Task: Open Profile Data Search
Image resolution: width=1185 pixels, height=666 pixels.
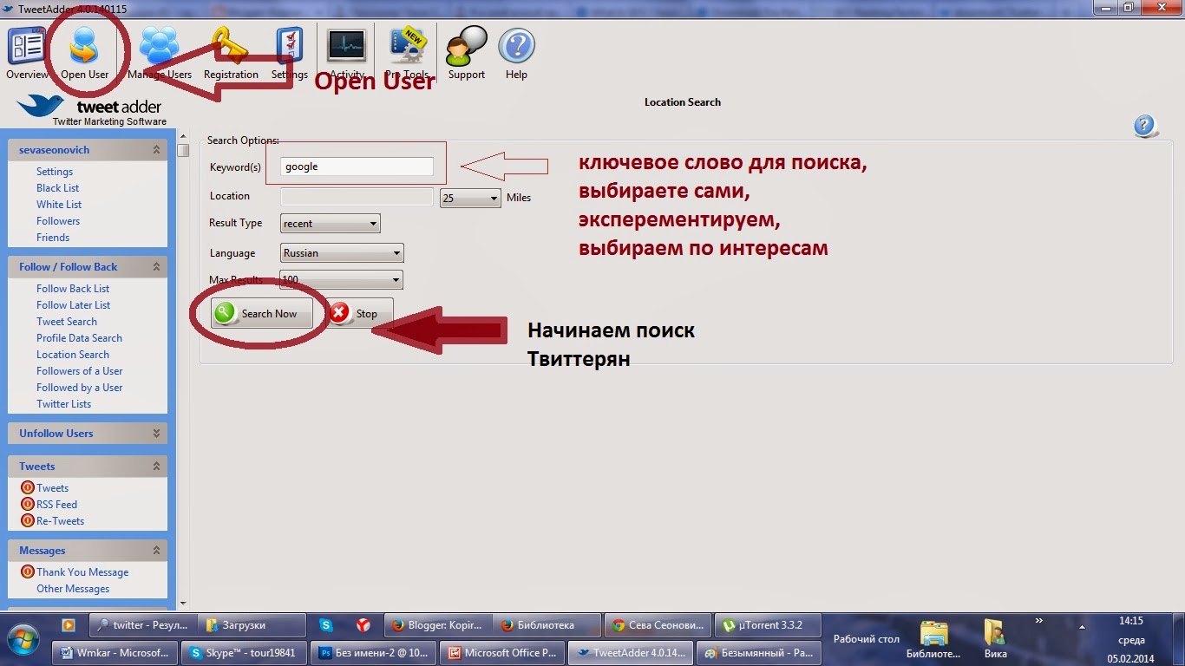Action: pyautogui.click(x=79, y=338)
